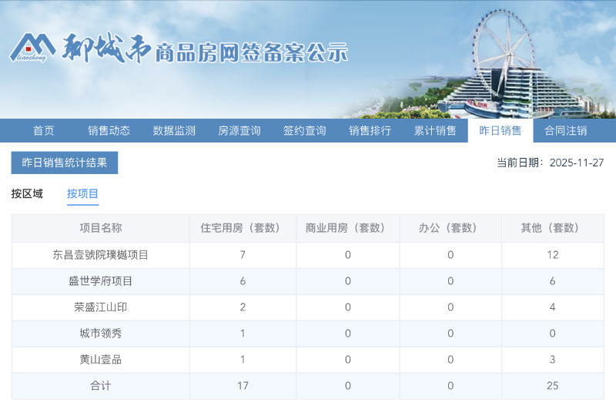
Task: Click the 当前日期 2025-11-27 text
Action: (x=550, y=163)
